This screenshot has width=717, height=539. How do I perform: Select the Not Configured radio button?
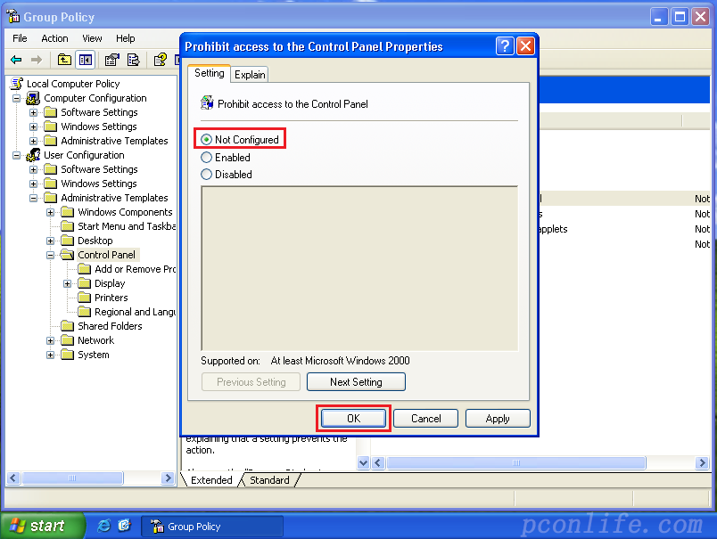[x=207, y=140]
